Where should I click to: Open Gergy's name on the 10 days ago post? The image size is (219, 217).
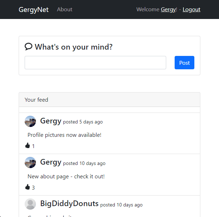click(x=51, y=162)
